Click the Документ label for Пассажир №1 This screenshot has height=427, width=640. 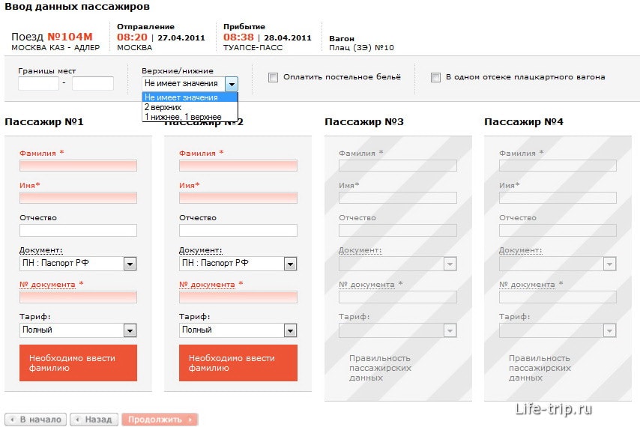pos(40,250)
